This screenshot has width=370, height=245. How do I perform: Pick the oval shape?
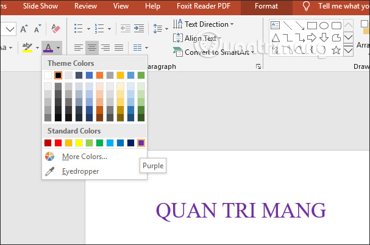(x=324, y=25)
